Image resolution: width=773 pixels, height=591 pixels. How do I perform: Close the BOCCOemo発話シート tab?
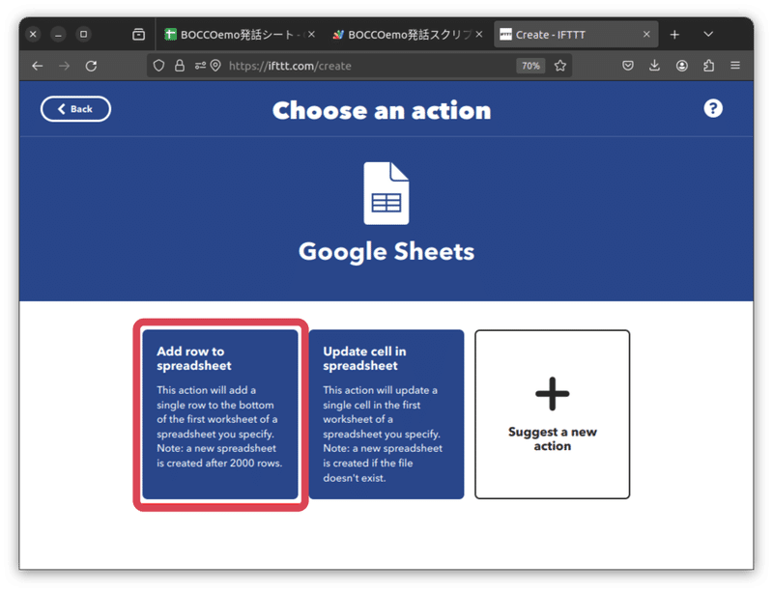tap(311, 35)
